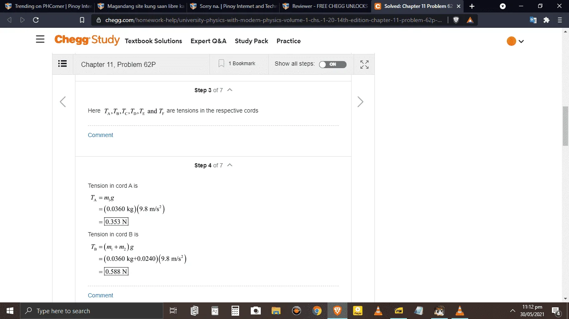
Task: Open Task View on taskbar
Action: (x=173, y=311)
